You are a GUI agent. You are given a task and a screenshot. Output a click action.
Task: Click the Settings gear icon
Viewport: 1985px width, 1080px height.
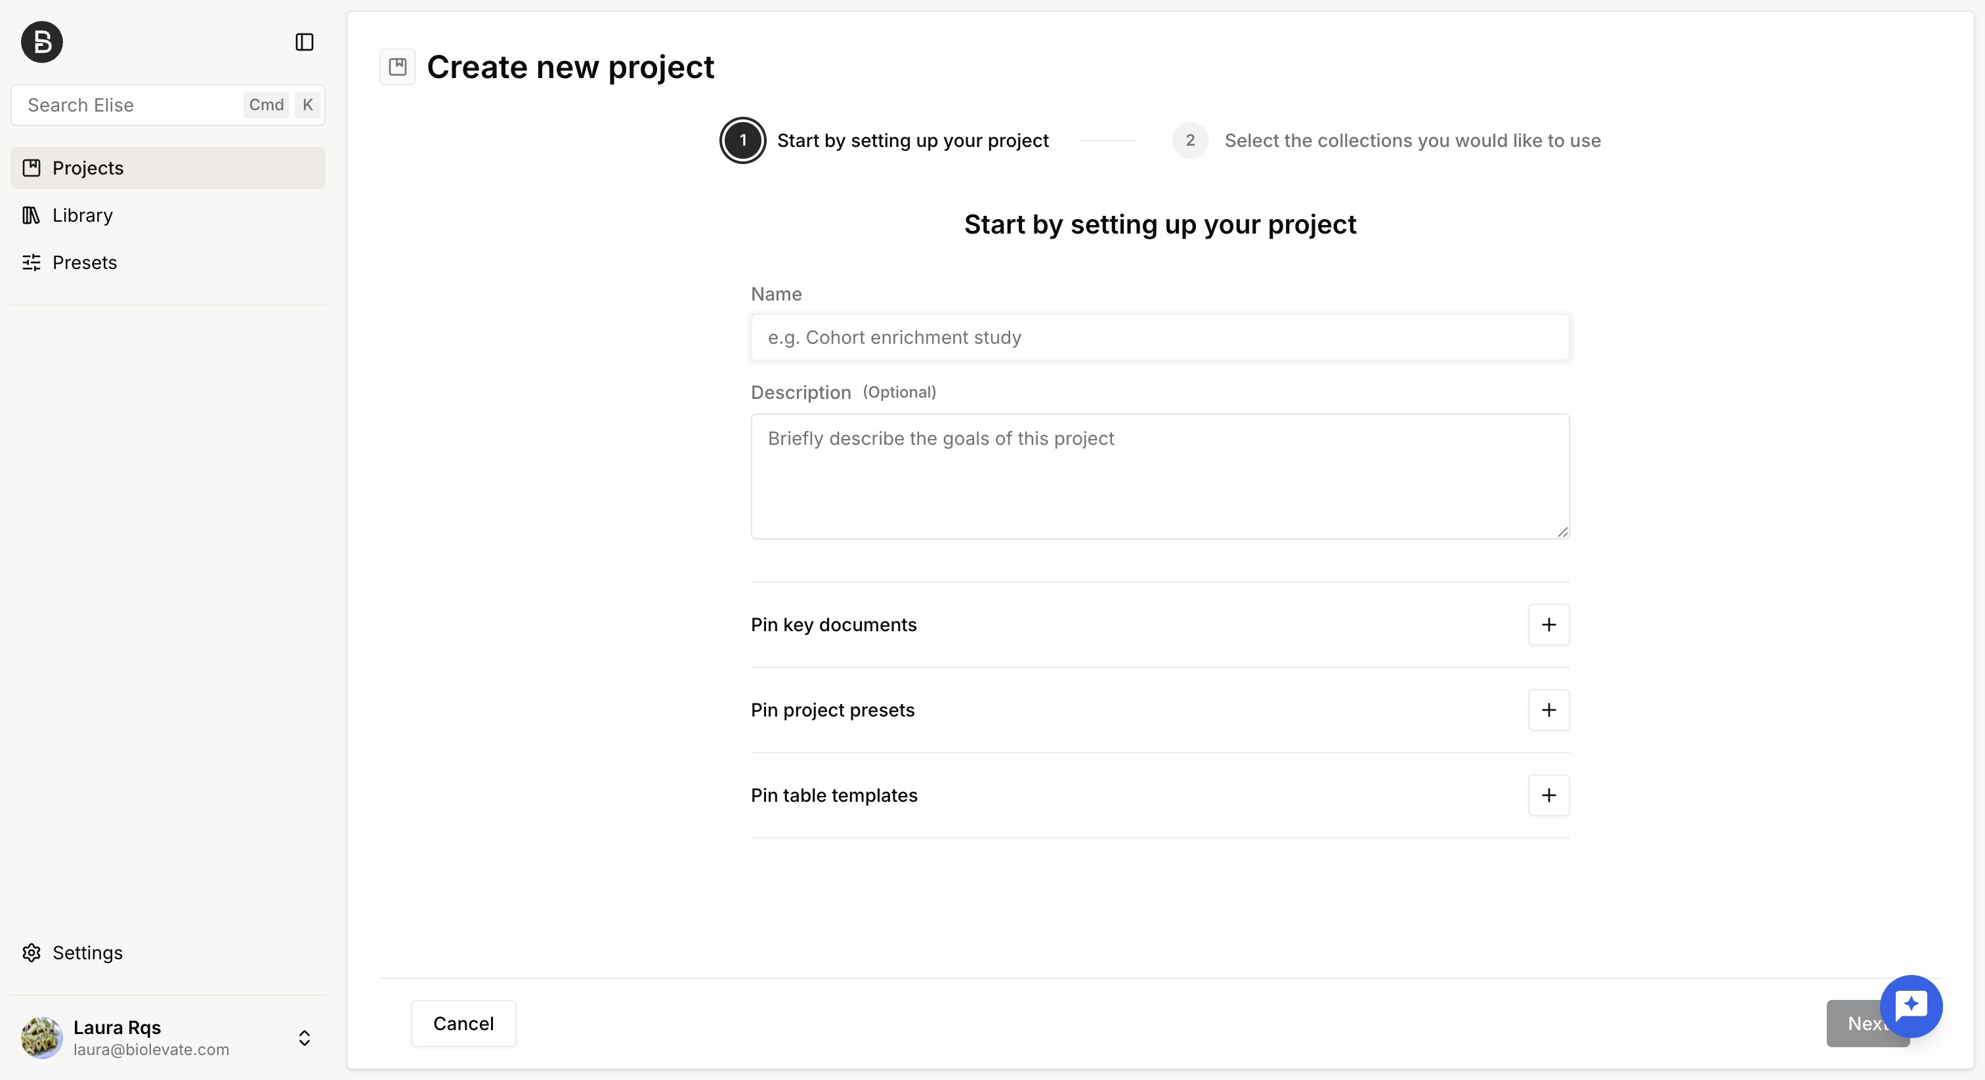click(x=31, y=953)
